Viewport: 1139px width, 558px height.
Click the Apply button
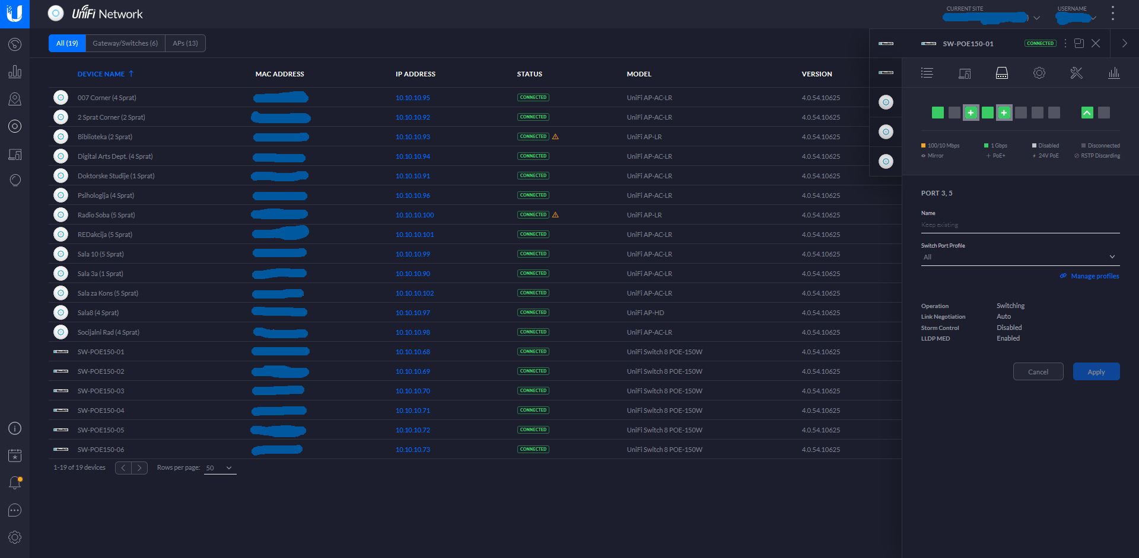1096,371
